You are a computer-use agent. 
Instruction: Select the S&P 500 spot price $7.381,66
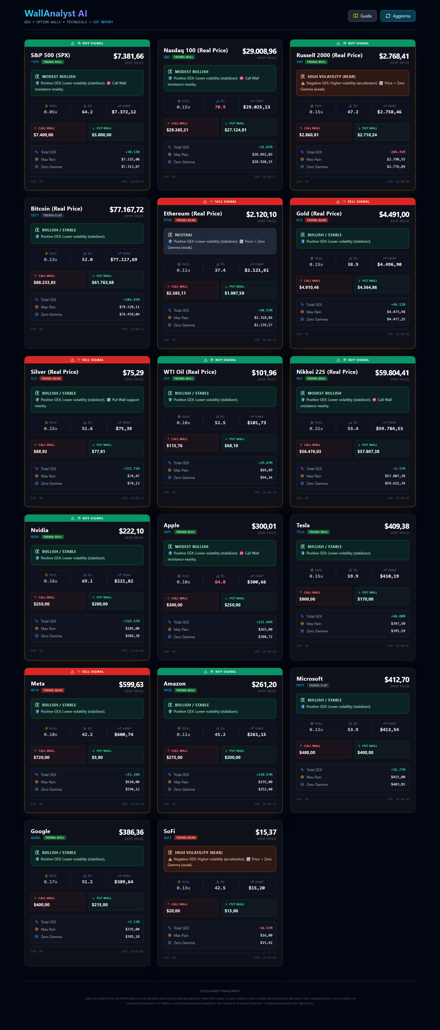128,56
